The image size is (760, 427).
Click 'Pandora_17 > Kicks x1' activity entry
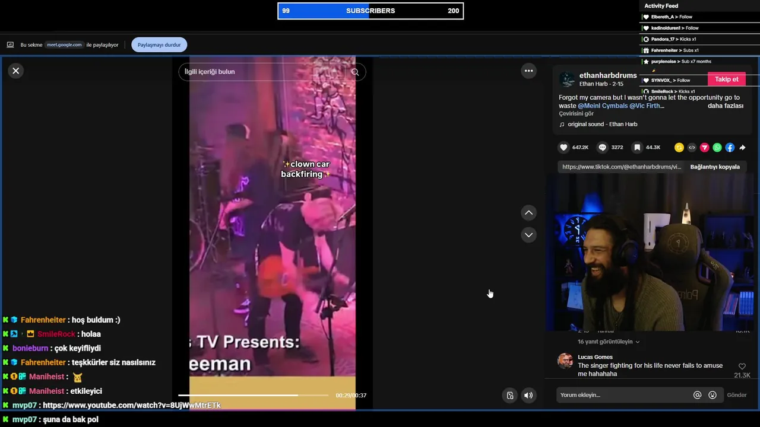(x=673, y=39)
